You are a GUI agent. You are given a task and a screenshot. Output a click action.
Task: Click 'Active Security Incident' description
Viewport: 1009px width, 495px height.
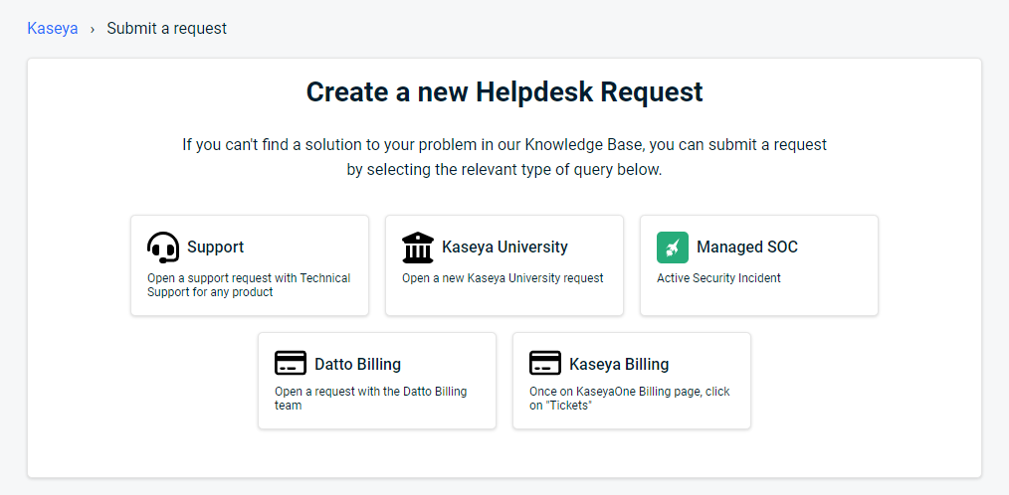pyautogui.click(x=718, y=278)
